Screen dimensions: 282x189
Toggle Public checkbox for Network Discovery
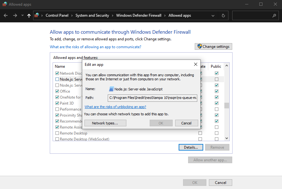[216, 73]
